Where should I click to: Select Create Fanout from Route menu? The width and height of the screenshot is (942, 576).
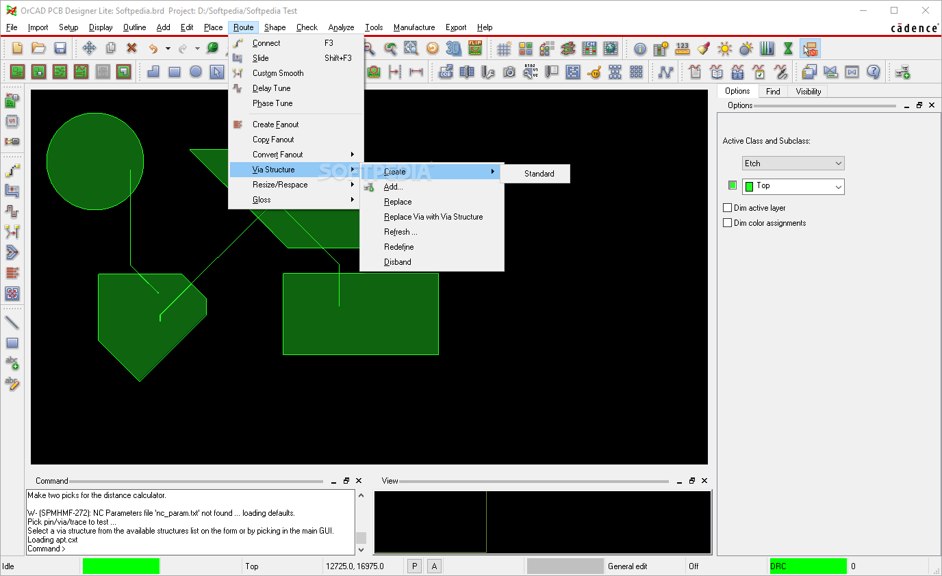point(296,125)
